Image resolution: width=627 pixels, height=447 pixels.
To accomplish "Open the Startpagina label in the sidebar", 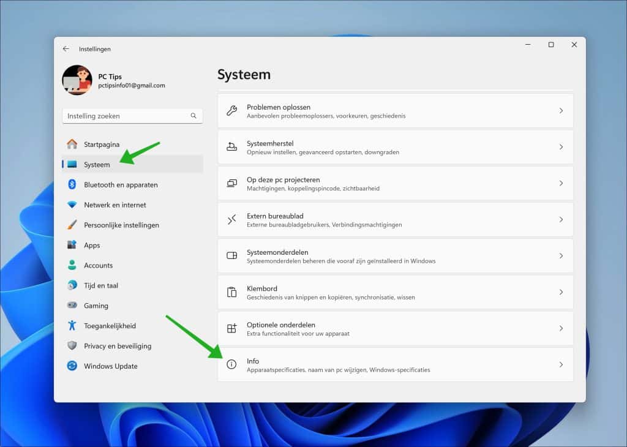I will pos(102,145).
